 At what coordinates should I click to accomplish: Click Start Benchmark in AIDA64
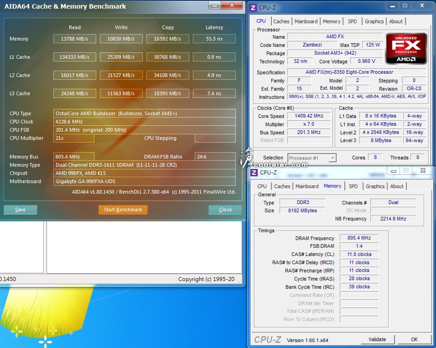(123, 210)
